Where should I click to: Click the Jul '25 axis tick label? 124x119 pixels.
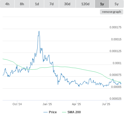[x=106, y=104]
